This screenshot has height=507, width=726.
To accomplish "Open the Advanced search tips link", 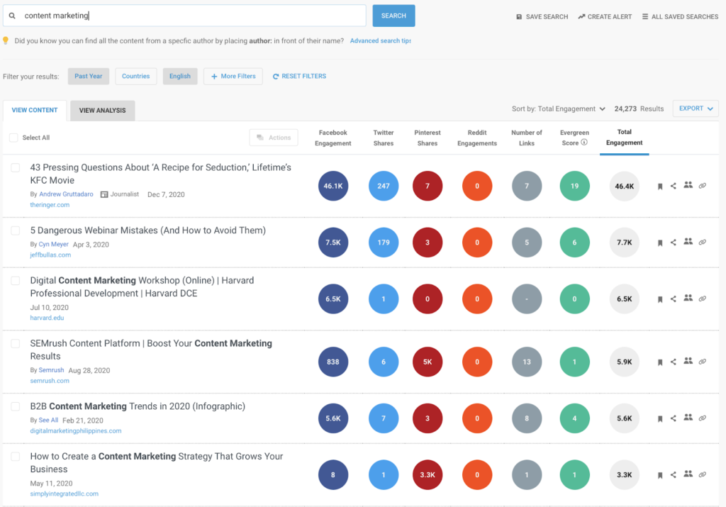I will coord(380,41).
